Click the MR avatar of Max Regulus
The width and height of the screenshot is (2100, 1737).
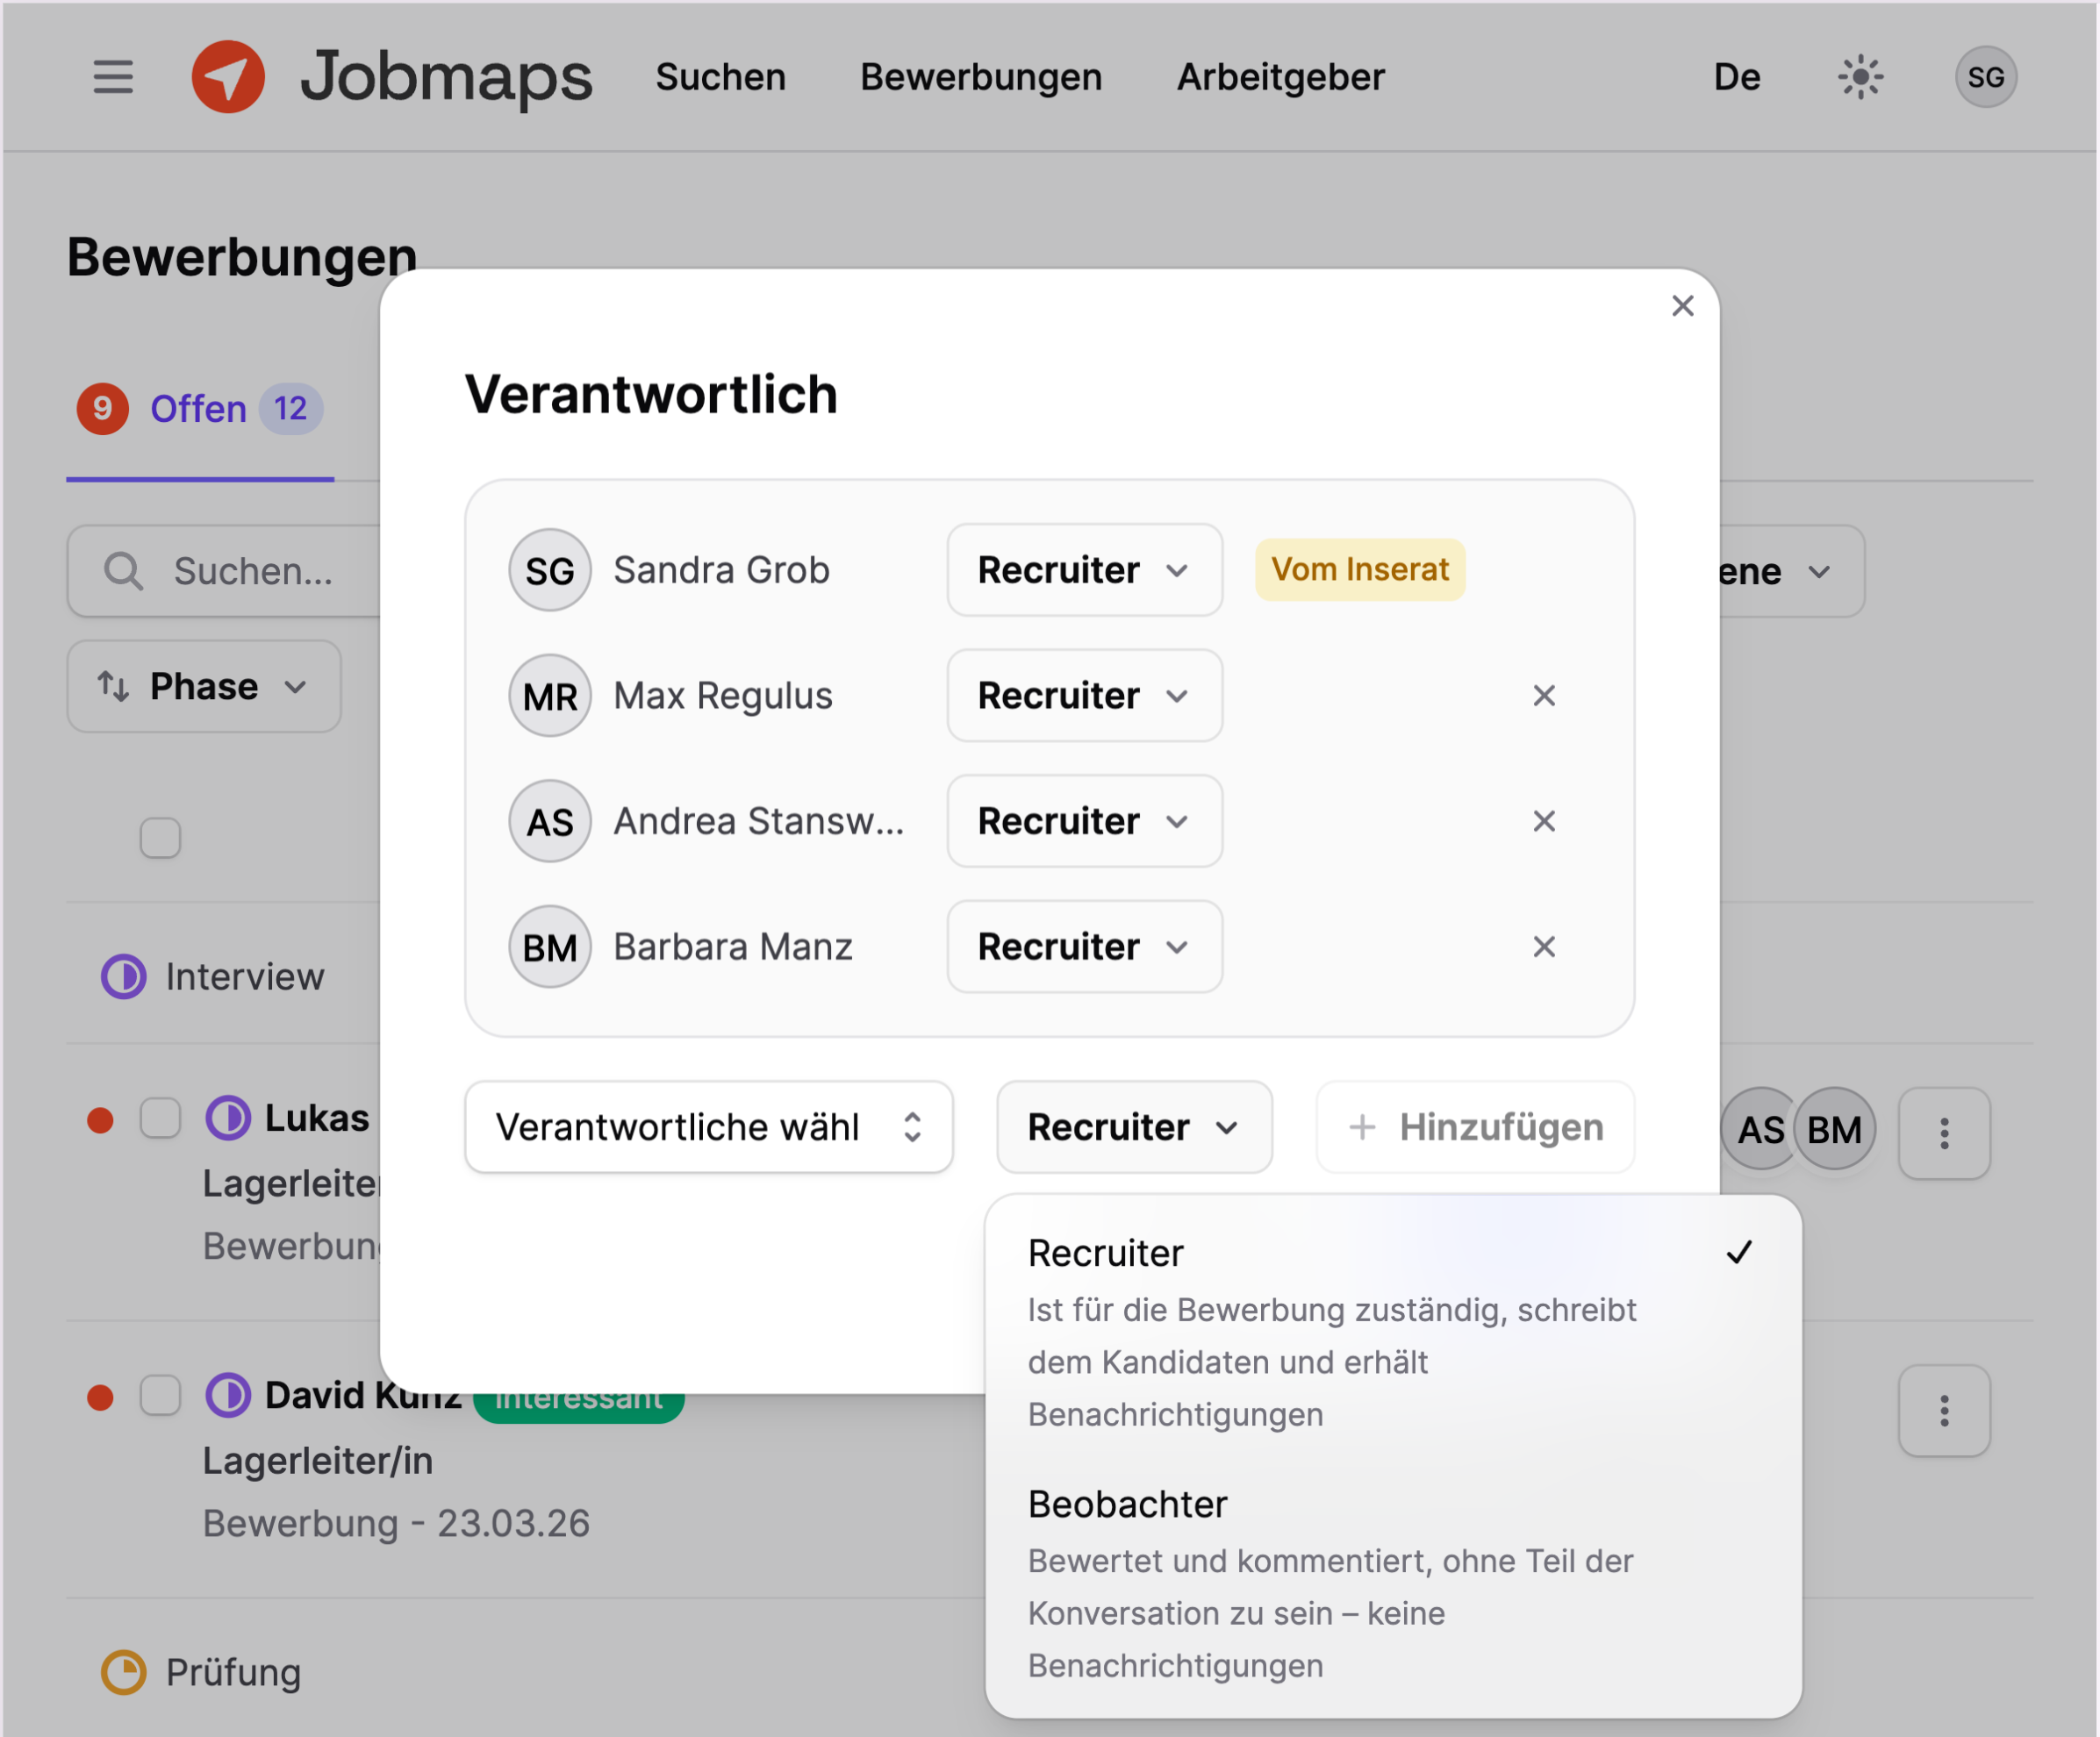coord(550,696)
